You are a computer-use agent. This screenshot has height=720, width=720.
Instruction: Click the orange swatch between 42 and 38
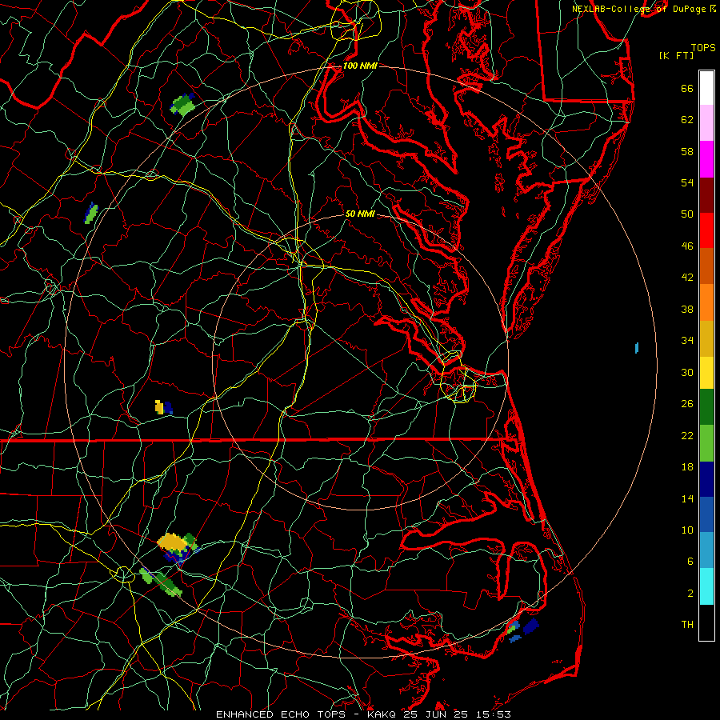coord(706,302)
